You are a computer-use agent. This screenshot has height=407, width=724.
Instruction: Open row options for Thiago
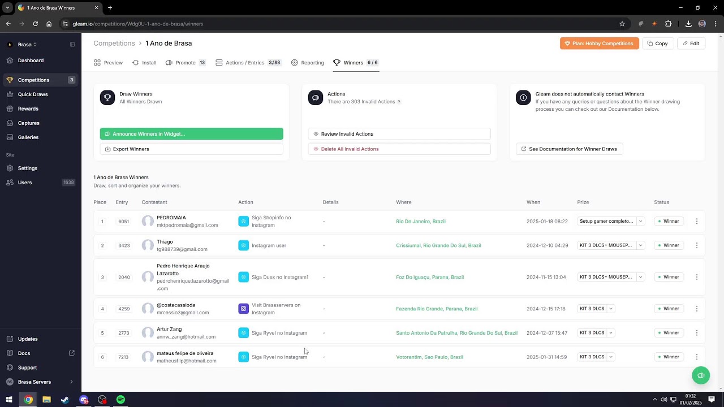click(696, 245)
